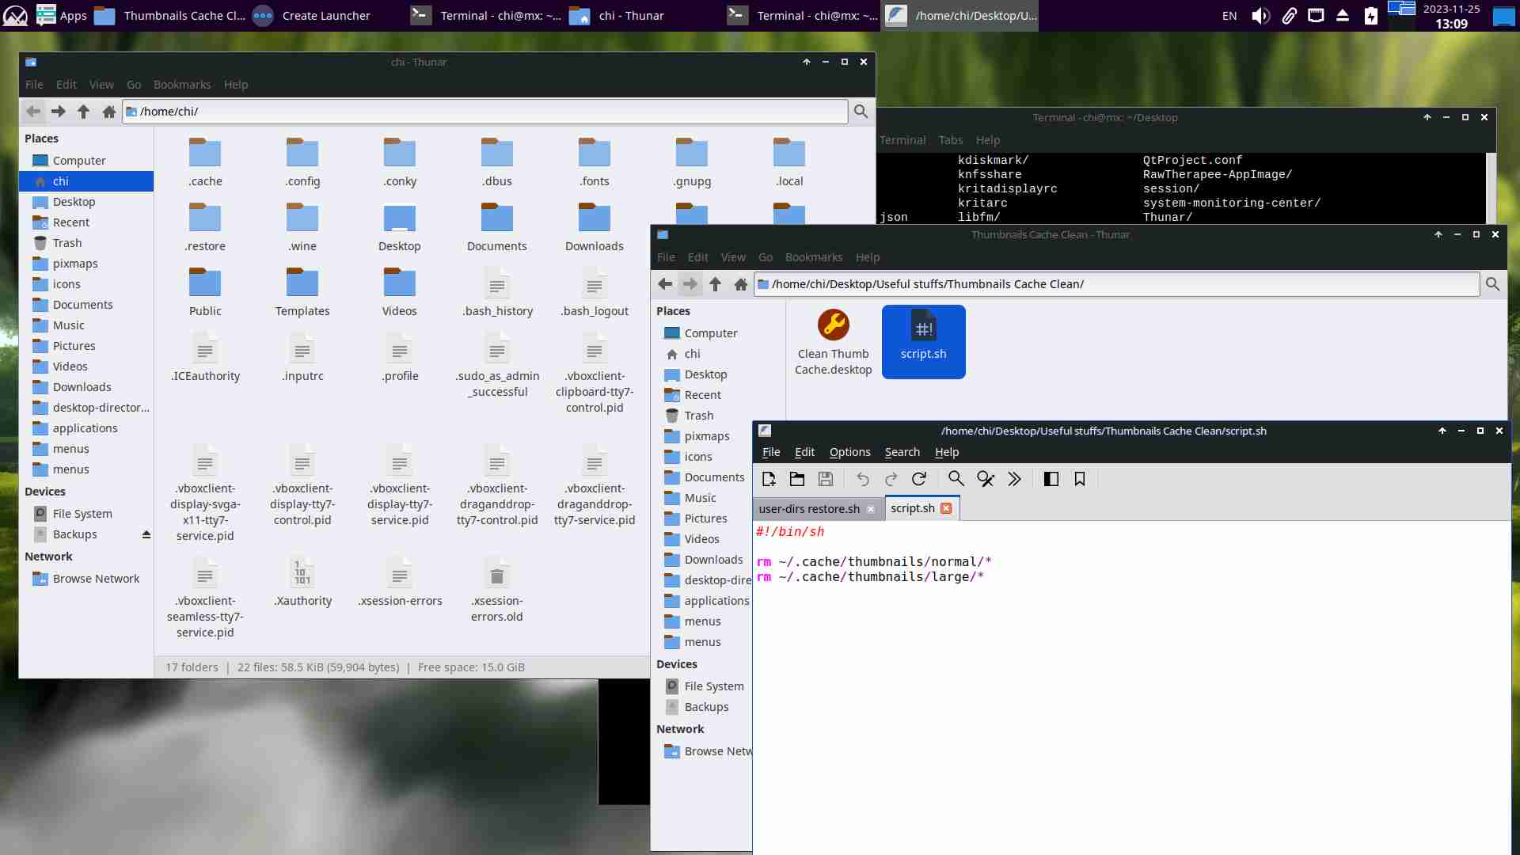This screenshot has height=855, width=1520.
Task: Eject the Backups device in chi sidebar
Action: tap(146, 535)
